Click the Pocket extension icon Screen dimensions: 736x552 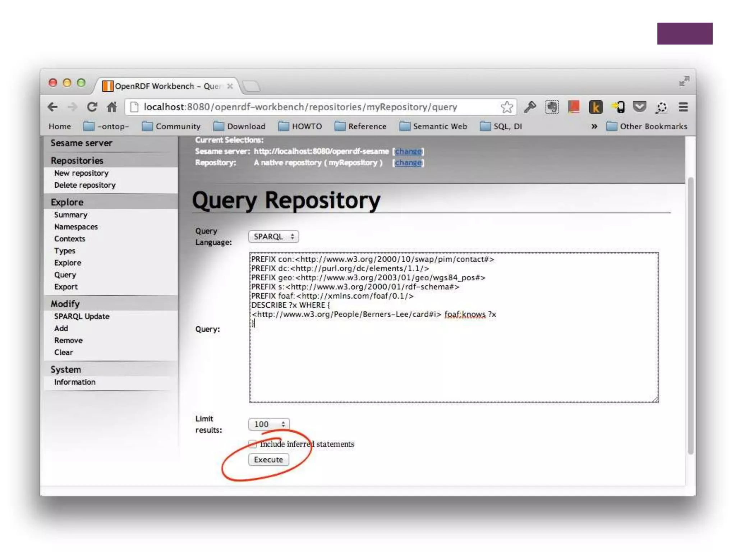[639, 107]
